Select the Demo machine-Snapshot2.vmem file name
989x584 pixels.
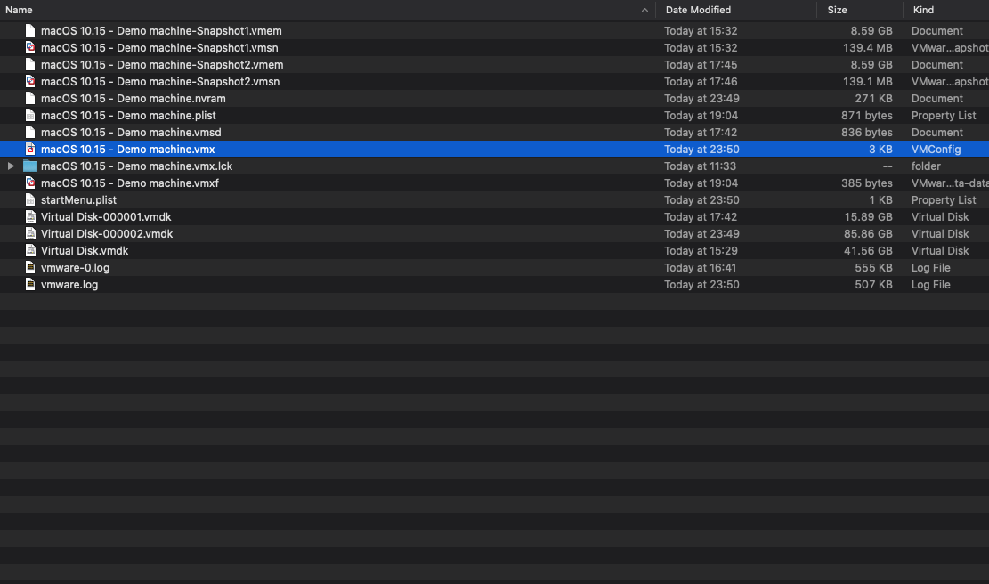(x=161, y=65)
